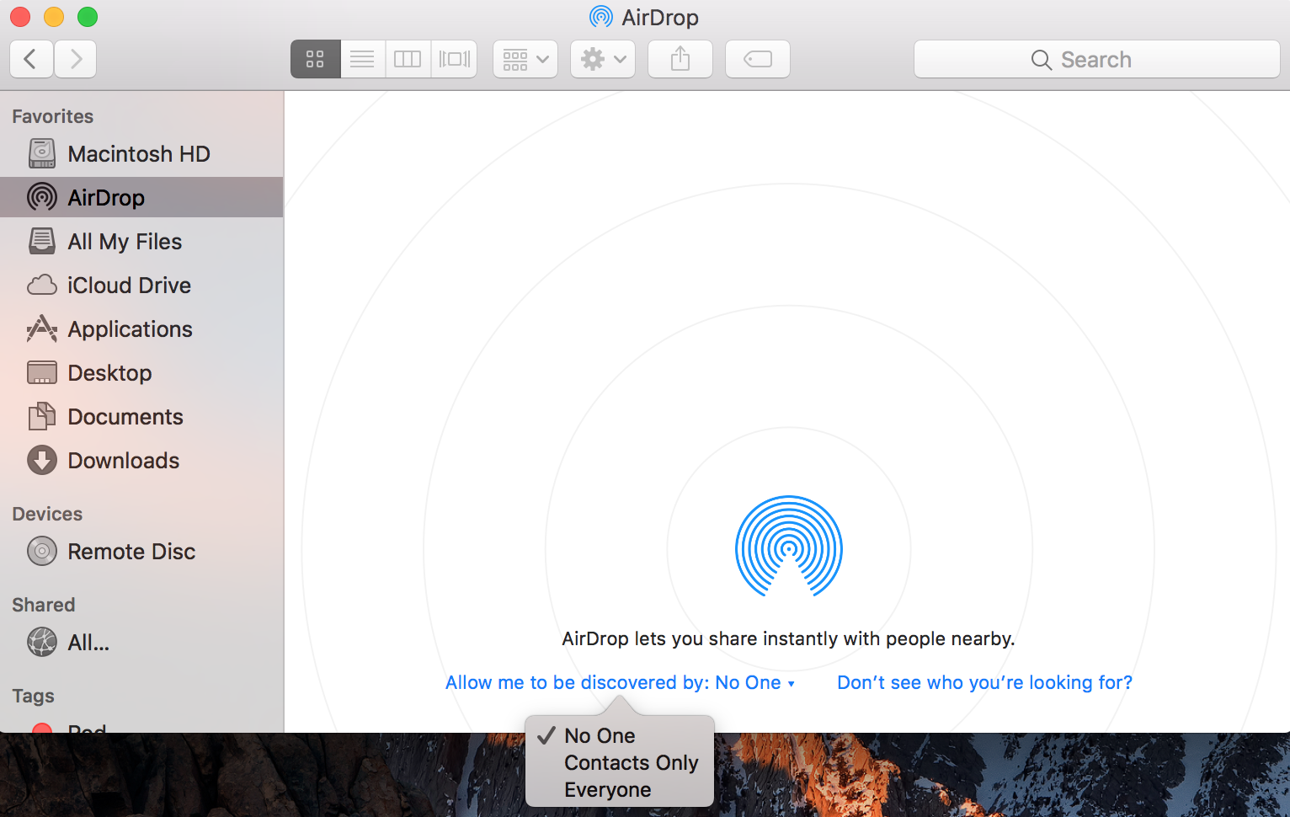The image size is (1290, 817).
Task: Click the Documents sidebar icon
Action: 42,416
